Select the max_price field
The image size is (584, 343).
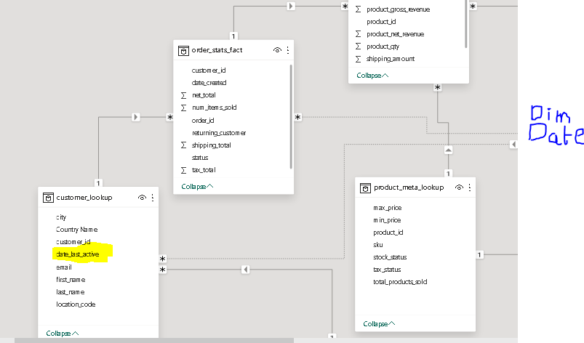(x=388, y=208)
